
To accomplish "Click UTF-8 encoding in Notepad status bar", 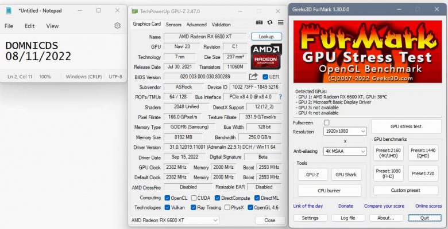I will 115,77.
